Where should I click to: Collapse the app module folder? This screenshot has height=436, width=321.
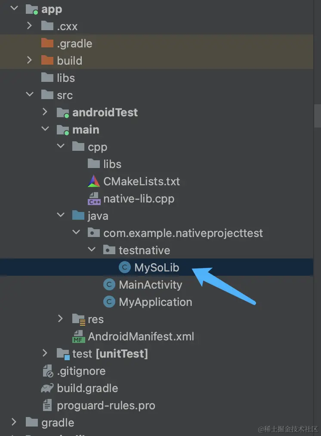pyautogui.click(x=13, y=9)
